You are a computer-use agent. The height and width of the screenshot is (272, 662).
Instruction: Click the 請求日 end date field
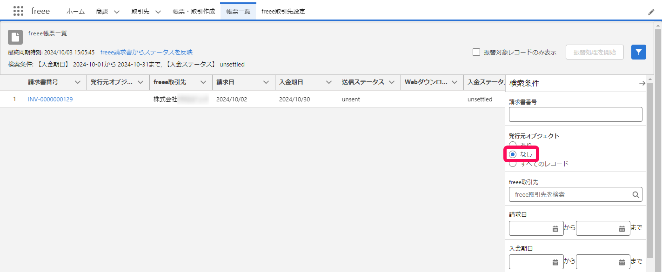pos(603,228)
